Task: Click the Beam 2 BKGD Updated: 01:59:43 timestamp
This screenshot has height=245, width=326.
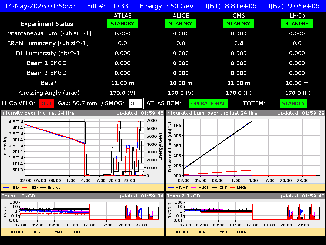Action: pyautogui.click(x=301, y=196)
